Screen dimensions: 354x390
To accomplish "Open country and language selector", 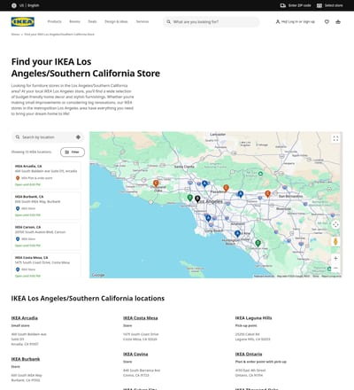I will coord(25,5).
